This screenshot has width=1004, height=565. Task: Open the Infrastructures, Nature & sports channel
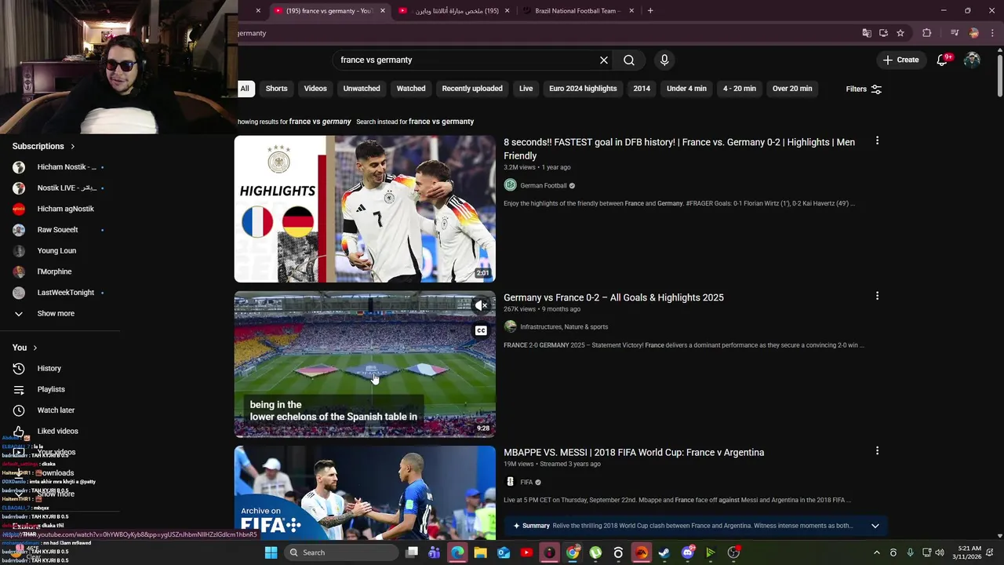click(564, 326)
